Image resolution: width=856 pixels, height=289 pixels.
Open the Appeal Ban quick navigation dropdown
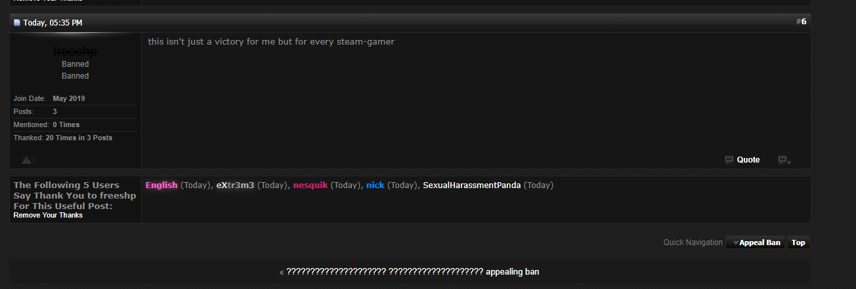click(x=756, y=242)
